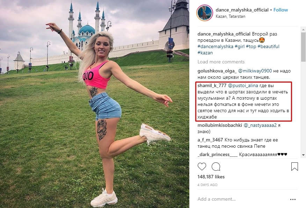Open the three-dots more options menu
Image resolution: width=306 pixels, height=208 pixels.
[x=293, y=199]
